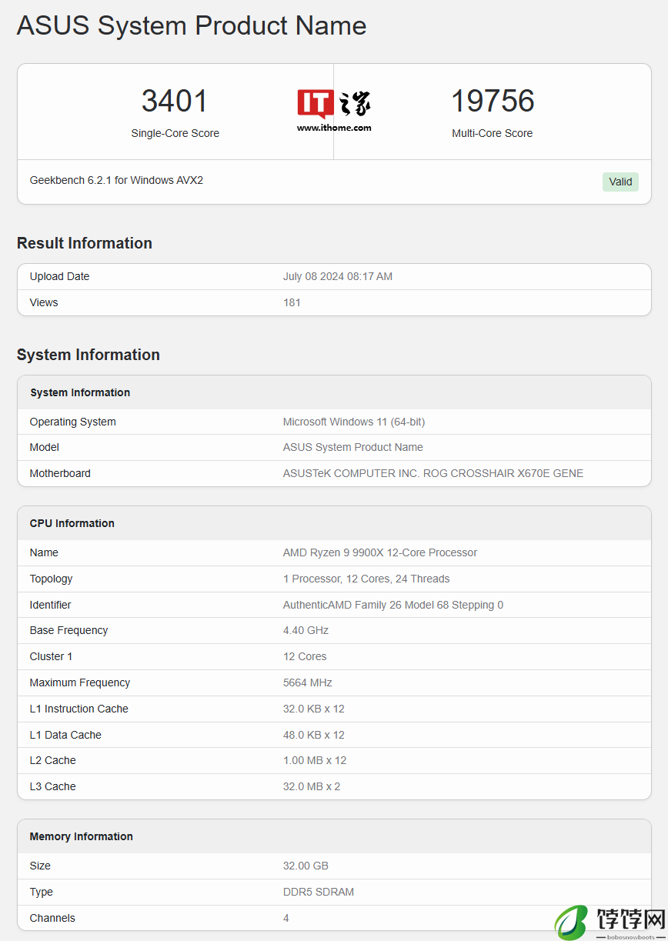
Task: Click the value 1.00 MB x 12
Action: tap(315, 760)
